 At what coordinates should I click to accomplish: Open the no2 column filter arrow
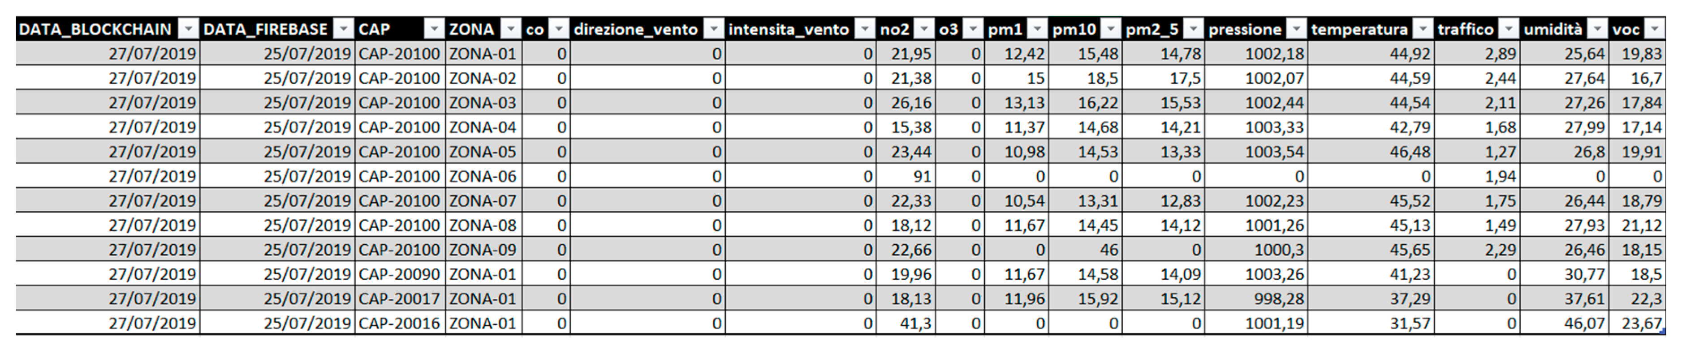click(925, 30)
